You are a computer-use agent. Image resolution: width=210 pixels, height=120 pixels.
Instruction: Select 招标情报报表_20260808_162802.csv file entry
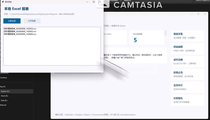(x=20, y=31)
